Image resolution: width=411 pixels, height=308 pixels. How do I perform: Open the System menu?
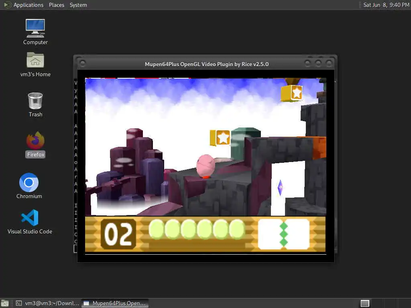(78, 5)
